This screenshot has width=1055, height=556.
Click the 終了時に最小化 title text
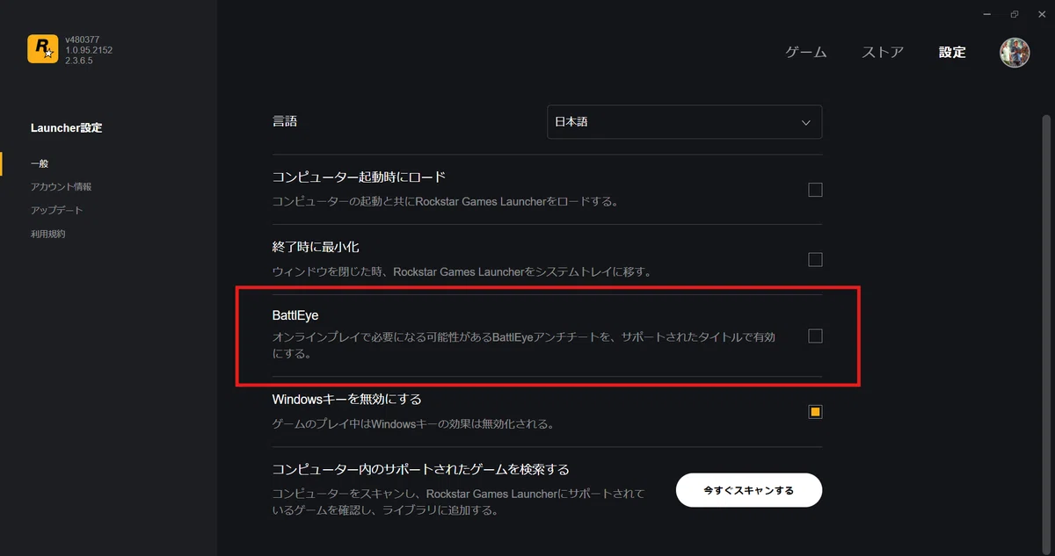pyautogui.click(x=316, y=247)
